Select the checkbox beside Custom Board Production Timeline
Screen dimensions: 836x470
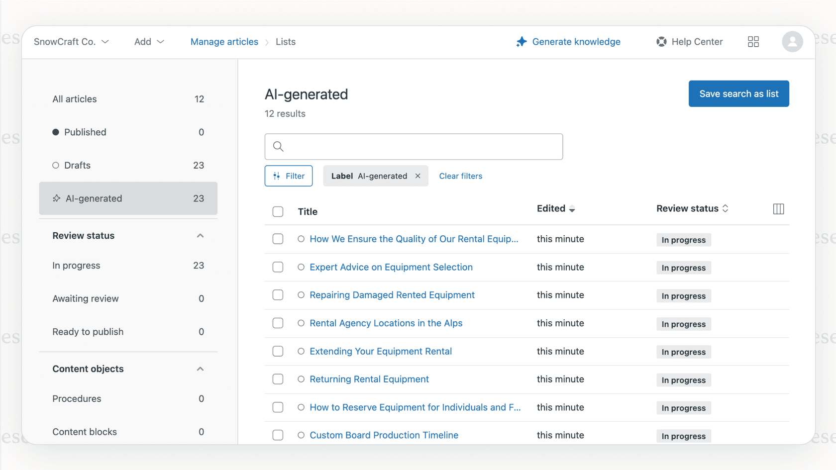tap(278, 435)
